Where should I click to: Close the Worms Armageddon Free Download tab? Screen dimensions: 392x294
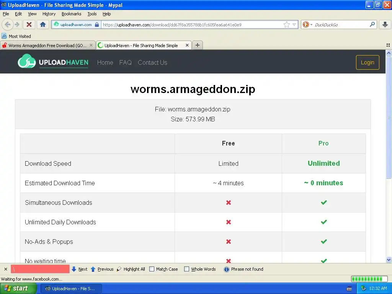click(x=91, y=45)
